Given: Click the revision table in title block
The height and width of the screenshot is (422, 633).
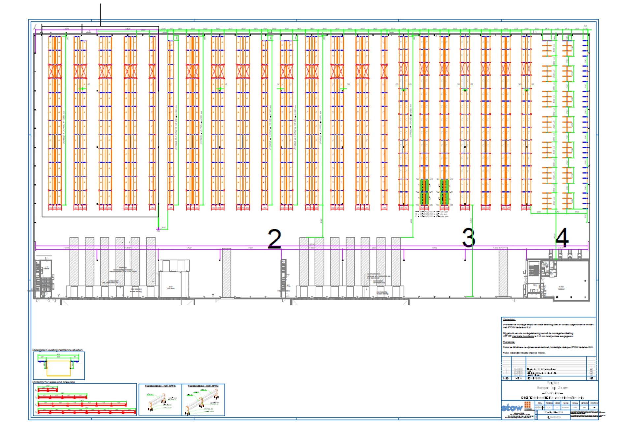Looking at the screenshot, I should click(549, 368).
